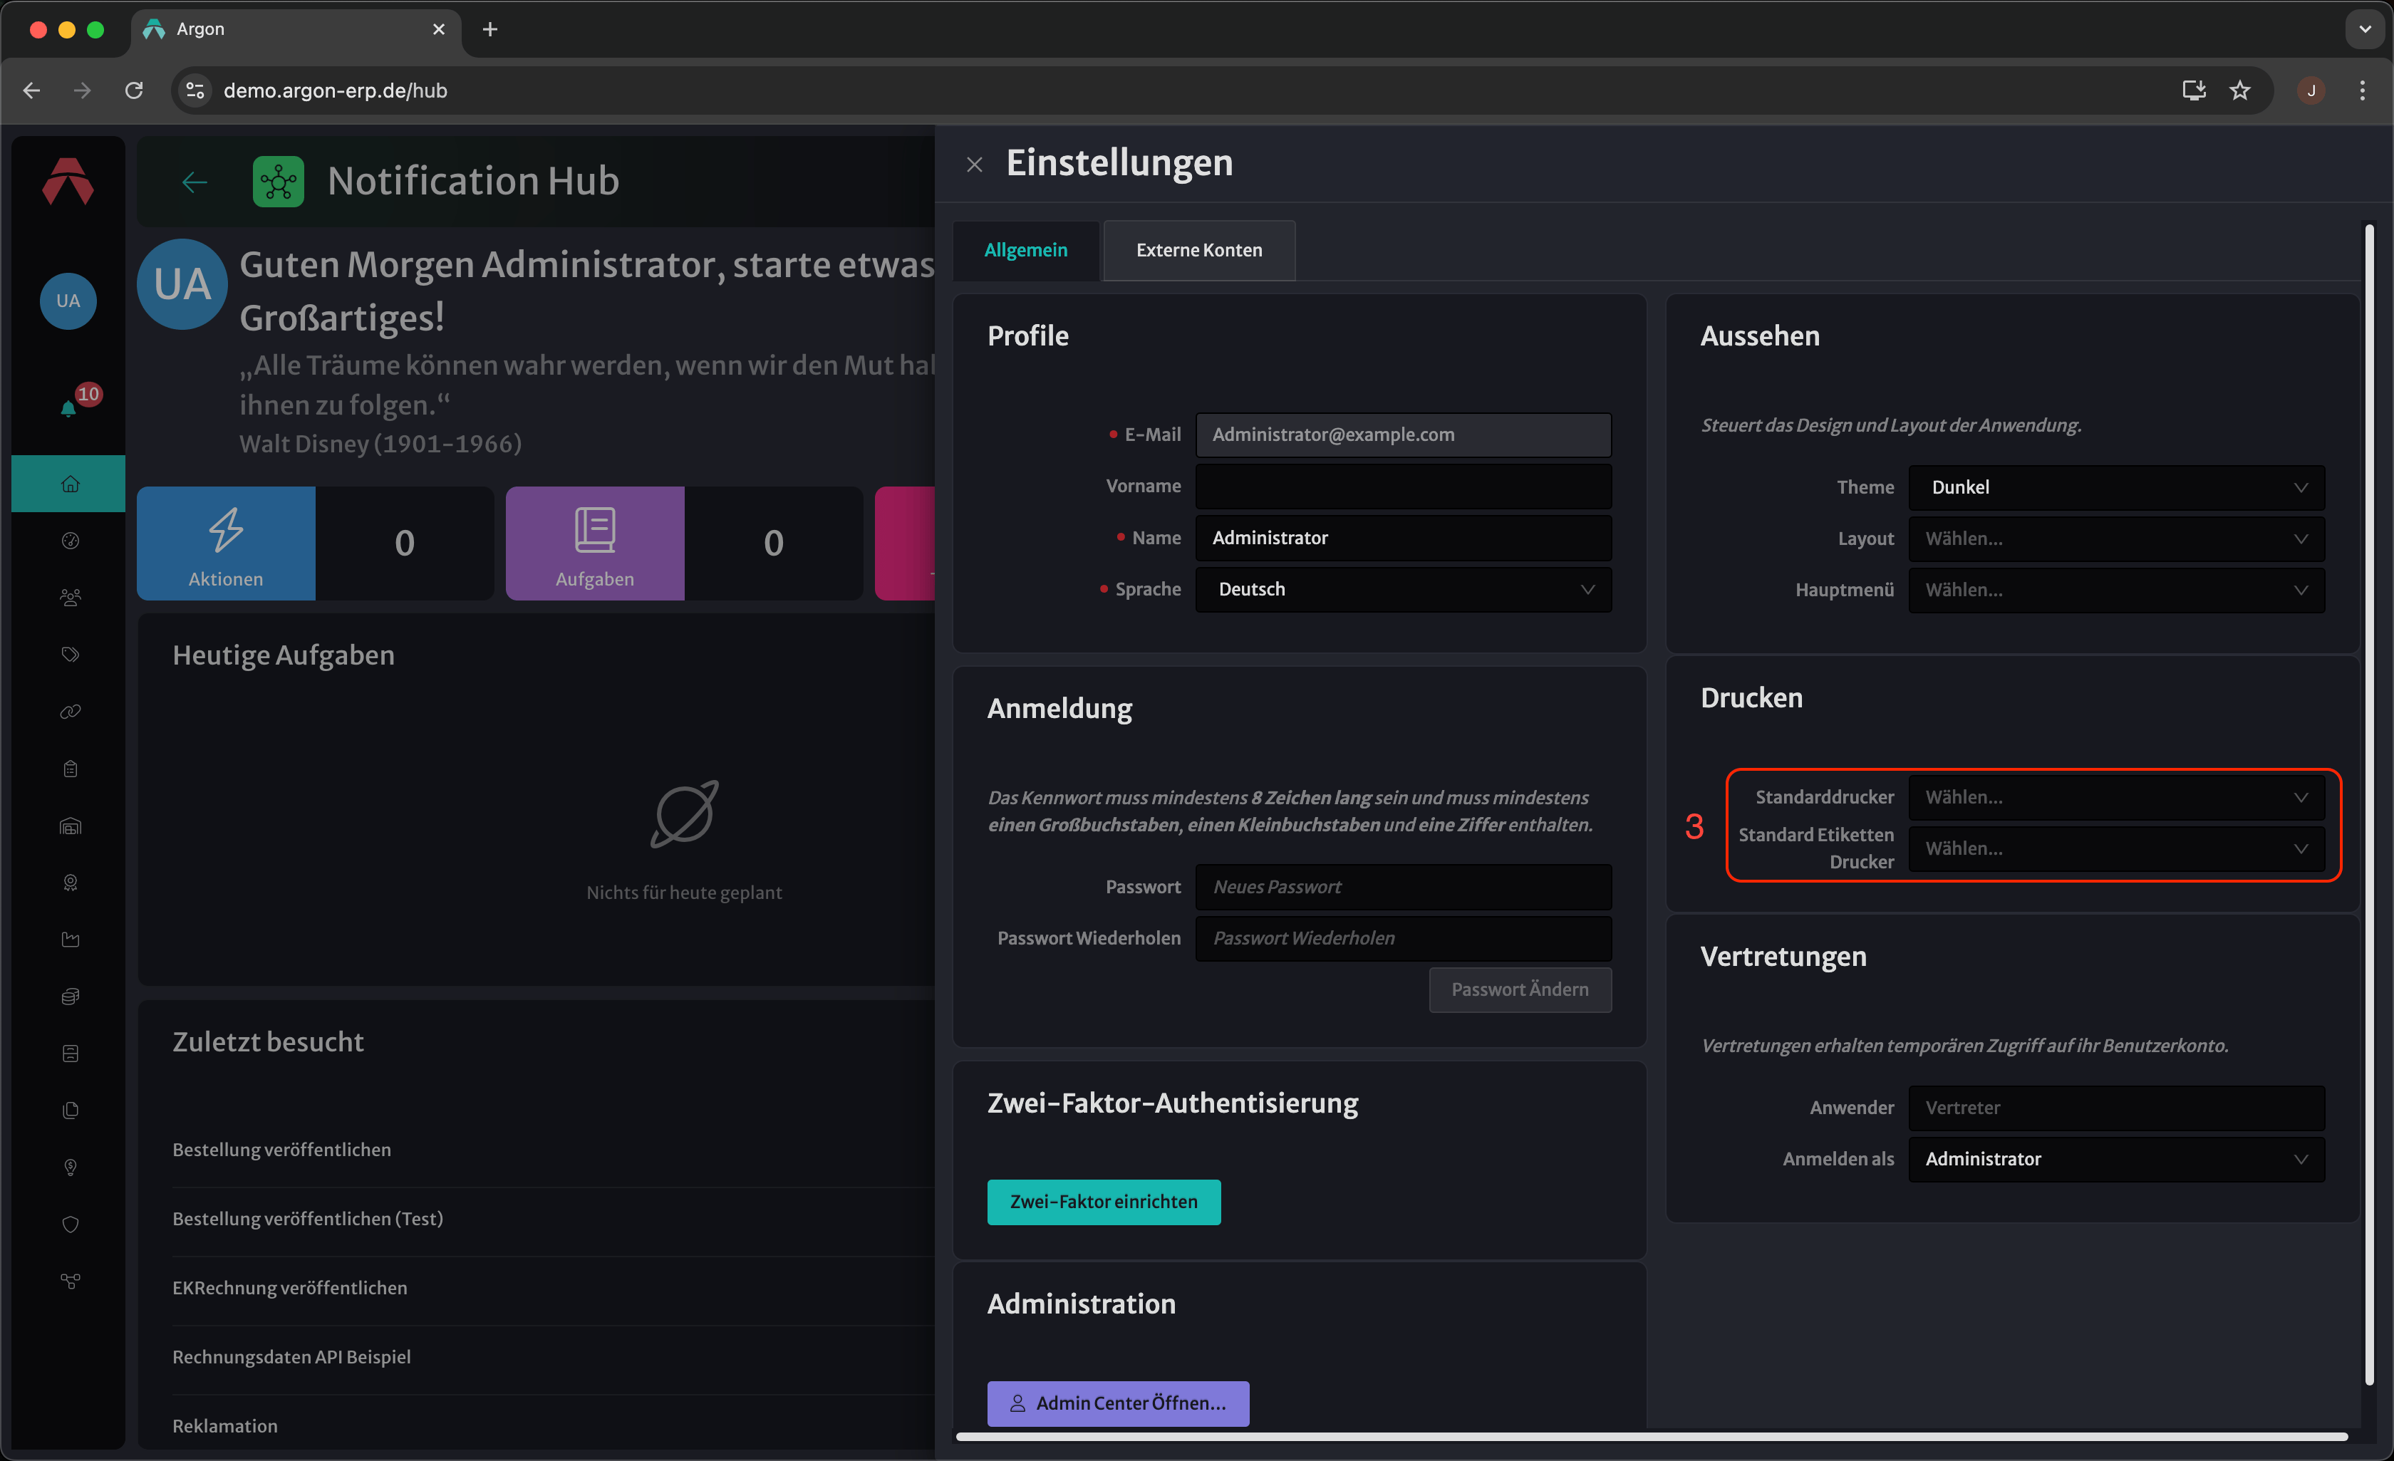Open the Hauptmenü dropdown
This screenshot has width=2394, height=1461.
pyautogui.click(x=2116, y=590)
